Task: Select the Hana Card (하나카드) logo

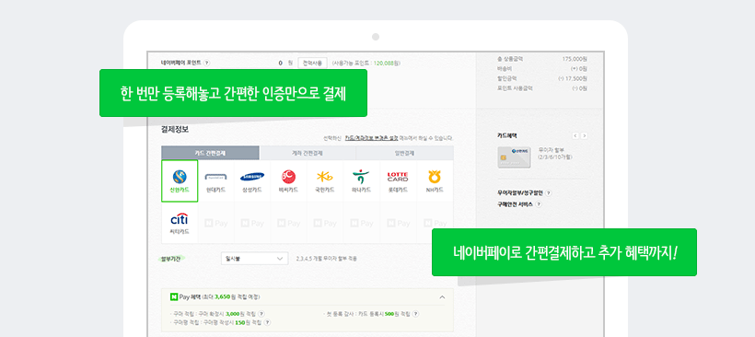Action: 361,177
